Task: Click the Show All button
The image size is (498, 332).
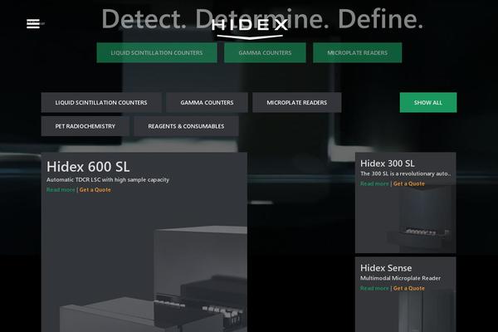Action: [428, 103]
